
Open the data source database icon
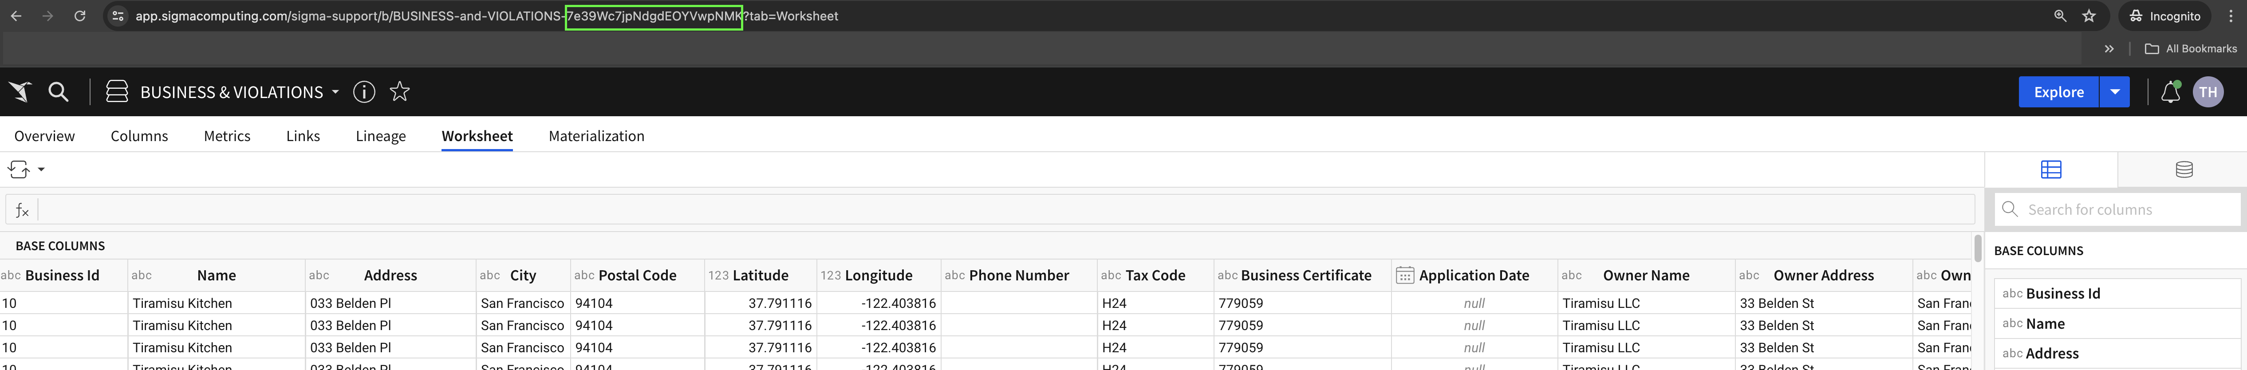coord(2183,169)
